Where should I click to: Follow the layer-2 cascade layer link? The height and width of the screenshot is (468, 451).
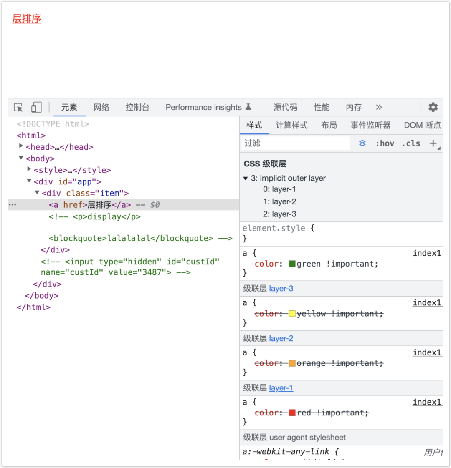point(281,338)
